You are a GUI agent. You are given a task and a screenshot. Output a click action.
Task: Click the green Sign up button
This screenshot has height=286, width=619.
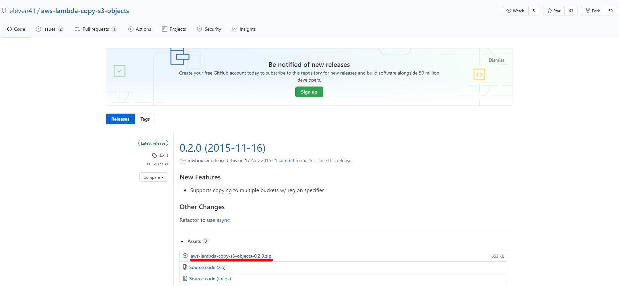[309, 92]
